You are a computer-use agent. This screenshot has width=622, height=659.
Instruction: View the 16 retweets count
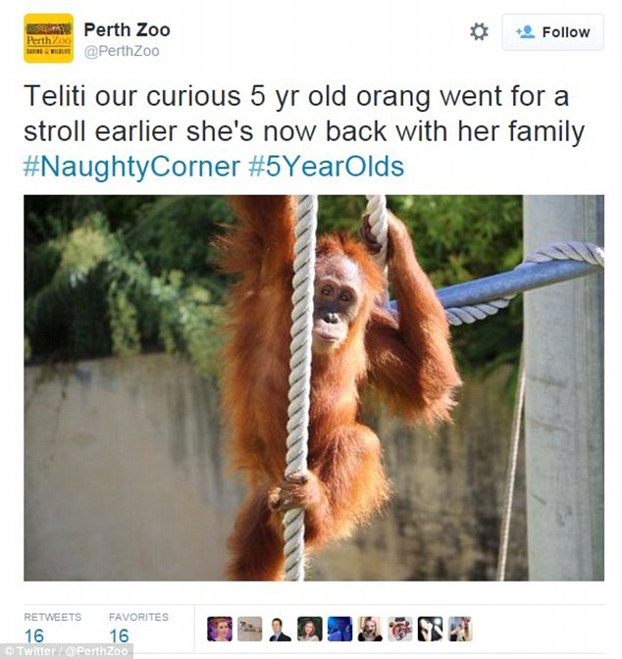point(34,635)
